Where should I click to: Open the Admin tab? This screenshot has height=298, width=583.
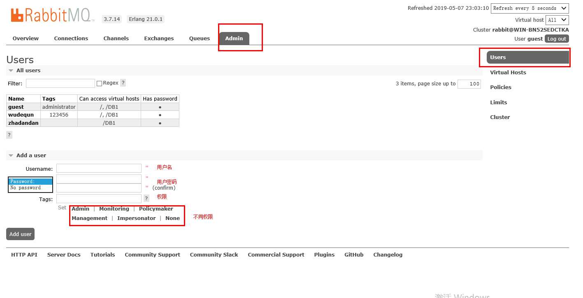coord(234,39)
